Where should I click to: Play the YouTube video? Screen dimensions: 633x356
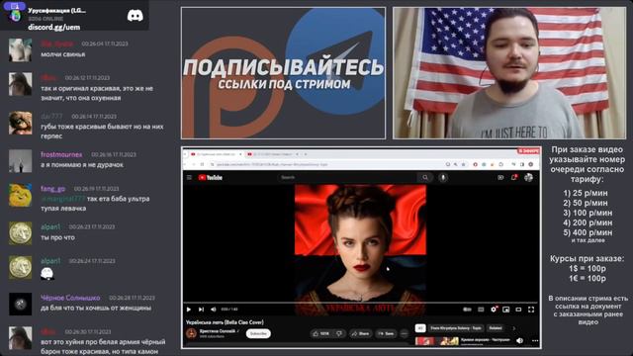click(189, 310)
